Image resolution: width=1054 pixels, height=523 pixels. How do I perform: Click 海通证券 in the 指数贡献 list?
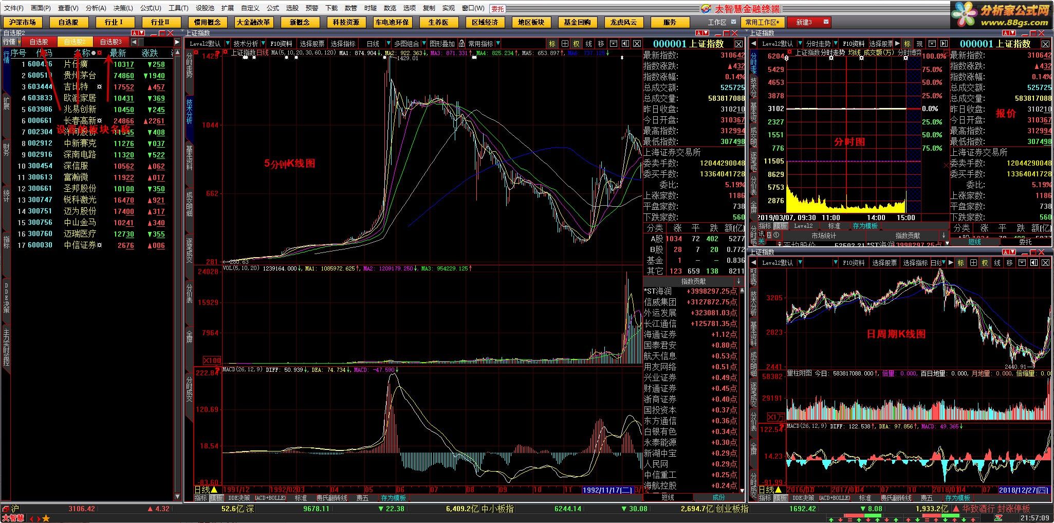tap(660, 335)
